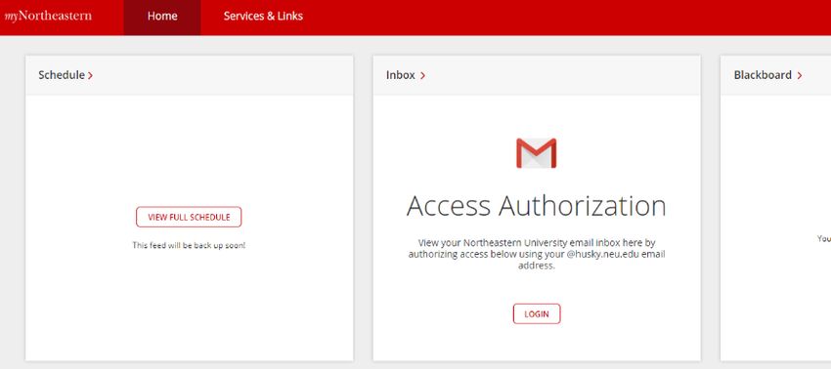Open the Inbox heading link
The image size is (831, 369).
[401, 75]
